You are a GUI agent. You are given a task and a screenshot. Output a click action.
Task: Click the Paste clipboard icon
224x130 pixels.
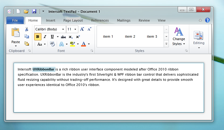click(x=16, y=32)
